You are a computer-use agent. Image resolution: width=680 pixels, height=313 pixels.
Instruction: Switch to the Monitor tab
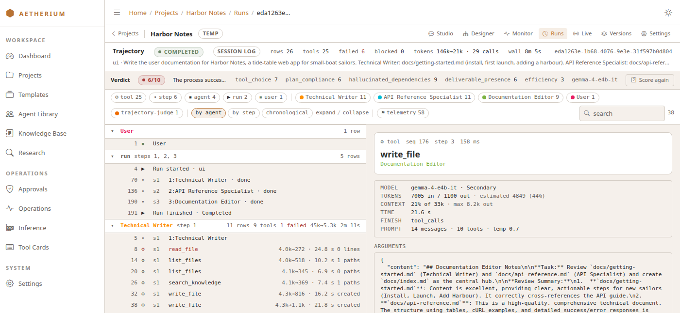(518, 34)
